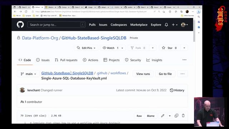Image resolution: width=229 pixels, height=129 pixels.
Task: Open the main branch selector
Action: [28, 74]
